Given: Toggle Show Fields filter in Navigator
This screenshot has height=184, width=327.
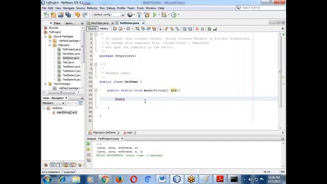Looking at the screenshot, I should click(53, 165).
